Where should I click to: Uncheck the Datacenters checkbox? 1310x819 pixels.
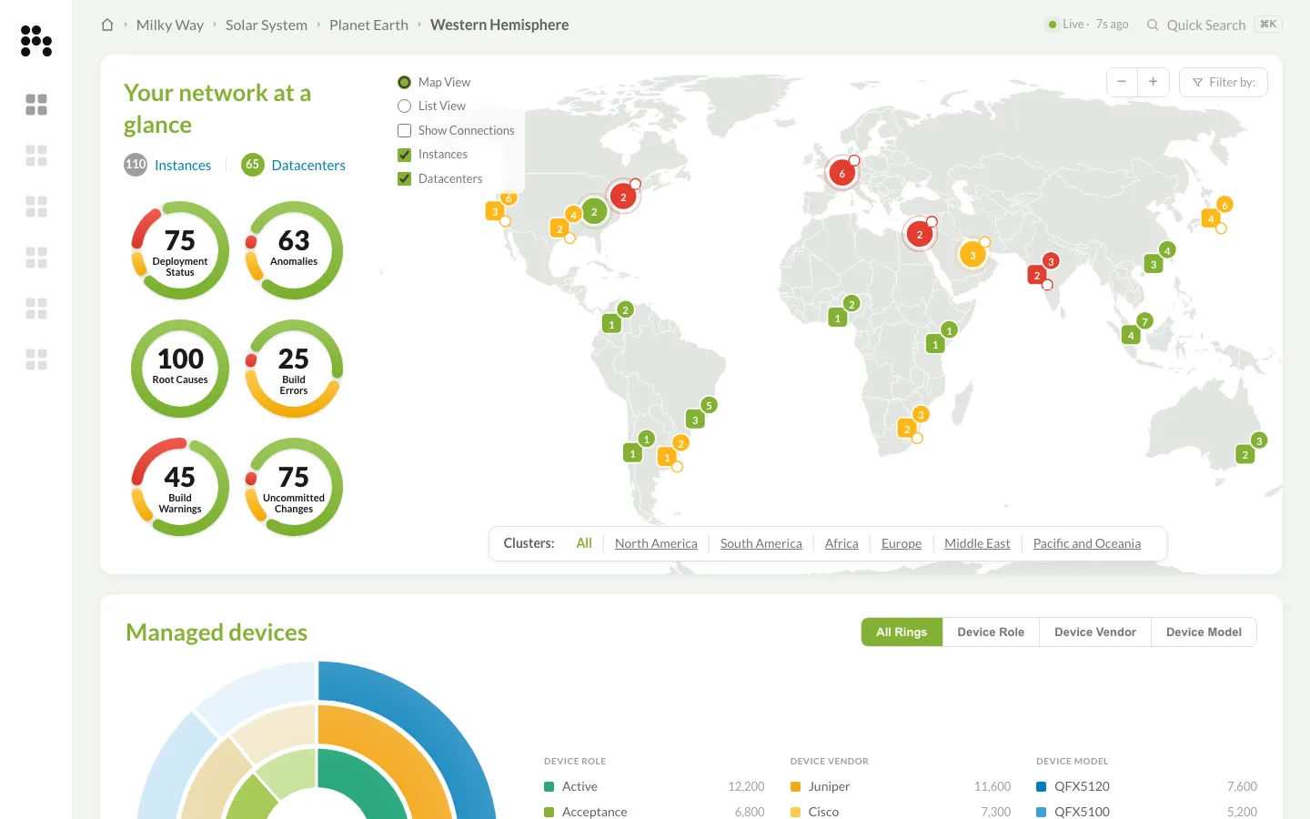coord(405,178)
